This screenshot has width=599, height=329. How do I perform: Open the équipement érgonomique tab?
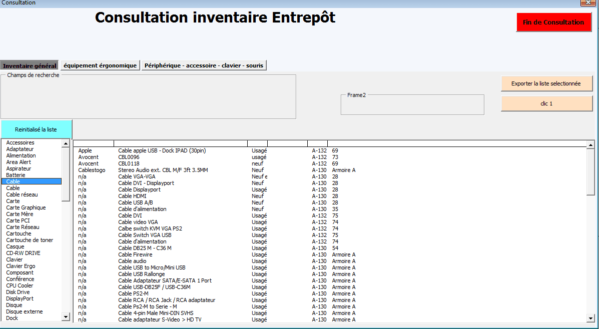point(100,65)
